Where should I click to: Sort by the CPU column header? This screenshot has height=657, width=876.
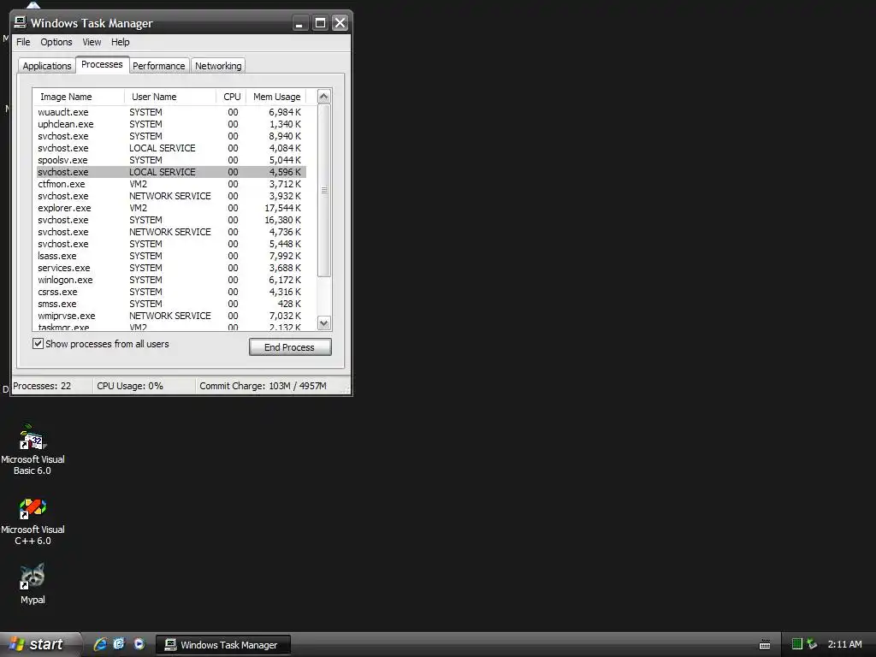[x=231, y=97]
